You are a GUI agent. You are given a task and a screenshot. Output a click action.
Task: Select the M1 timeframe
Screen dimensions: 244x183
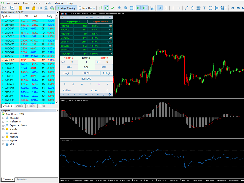tap(232, 8)
